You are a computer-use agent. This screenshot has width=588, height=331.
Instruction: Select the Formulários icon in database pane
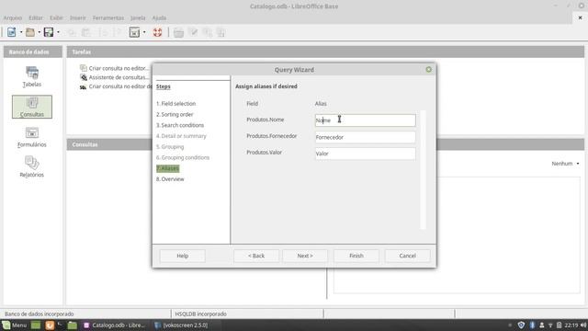pos(32,137)
